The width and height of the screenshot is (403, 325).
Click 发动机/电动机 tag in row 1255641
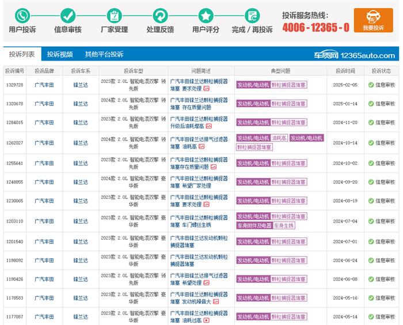pyautogui.click(x=253, y=163)
